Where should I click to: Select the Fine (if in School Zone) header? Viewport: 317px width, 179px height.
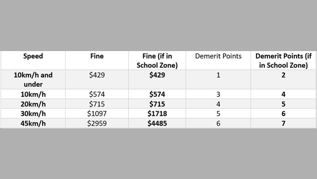pyautogui.click(x=157, y=61)
